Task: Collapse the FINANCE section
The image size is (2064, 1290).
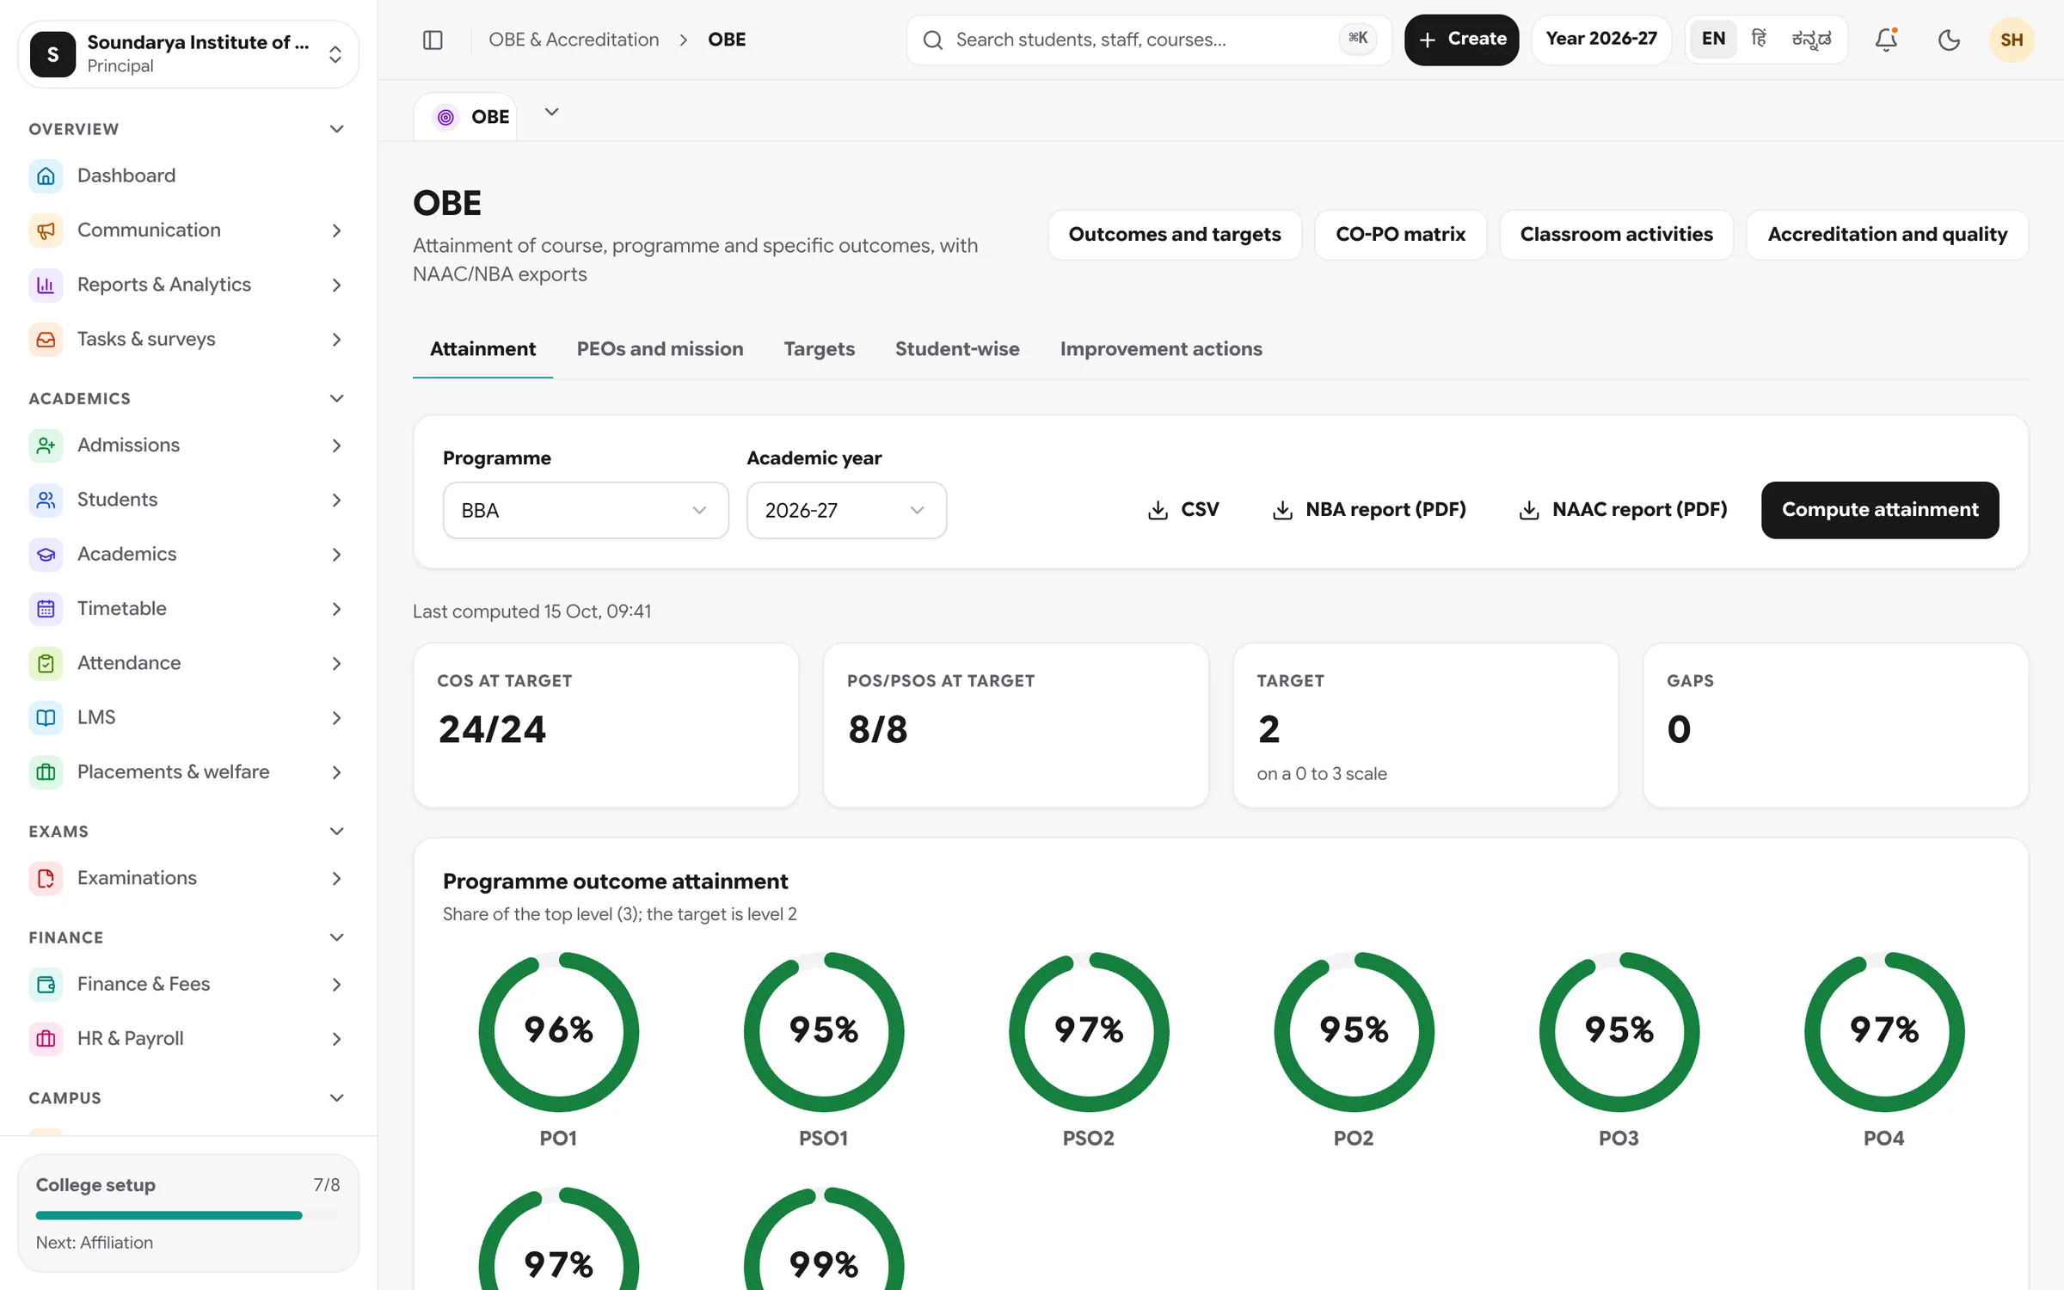Action: 336,937
